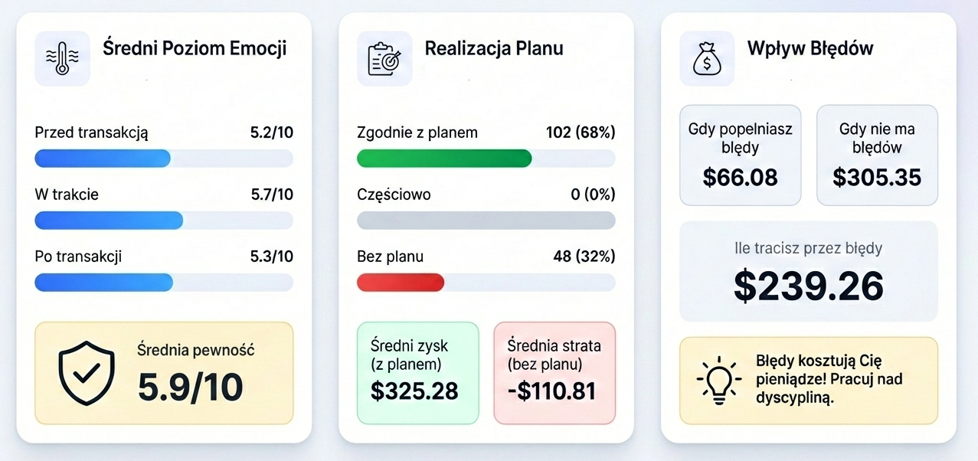Select the Gdy nie ma błędów $305.35 card
This screenshot has width=978, height=461.
coord(876,154)
